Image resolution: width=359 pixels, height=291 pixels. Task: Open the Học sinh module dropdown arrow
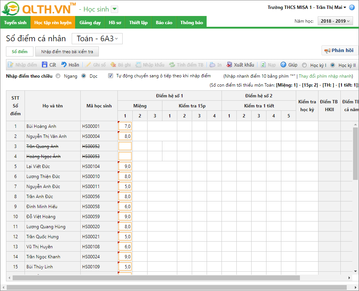(x=114, y=9)
